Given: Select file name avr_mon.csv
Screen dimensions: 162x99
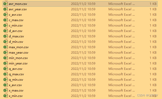Looking at the screenshot, I should point(18,4).
